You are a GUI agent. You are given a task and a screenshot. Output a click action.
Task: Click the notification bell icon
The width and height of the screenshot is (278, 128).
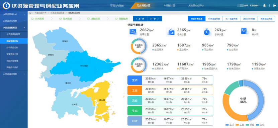tap(264, 5)
